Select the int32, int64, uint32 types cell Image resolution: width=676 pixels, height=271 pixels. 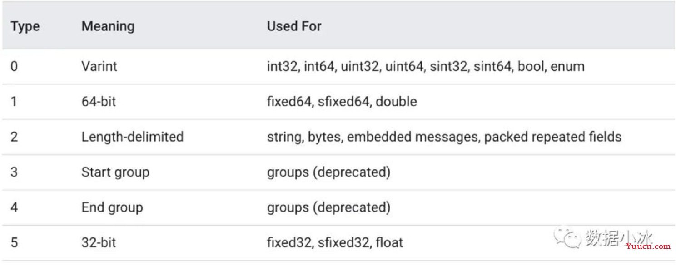coord(425,66)
